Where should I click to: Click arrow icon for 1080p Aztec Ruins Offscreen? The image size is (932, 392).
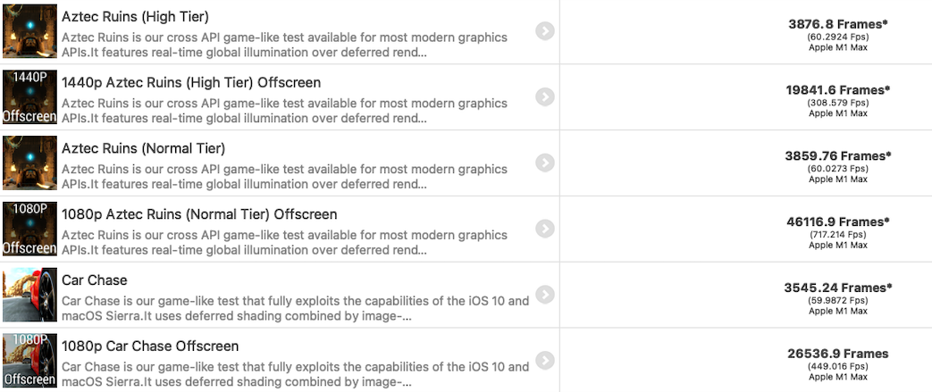tap(544, 229)
